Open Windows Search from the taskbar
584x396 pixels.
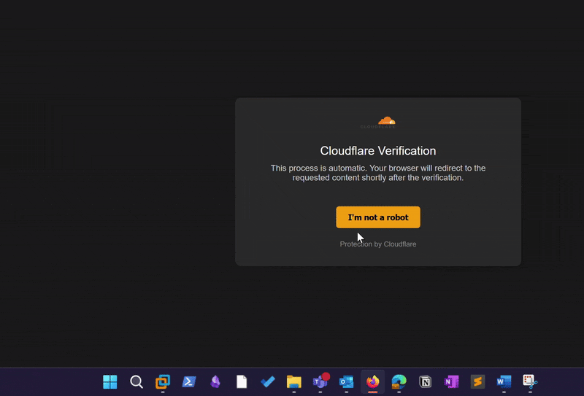coord(137,381)
